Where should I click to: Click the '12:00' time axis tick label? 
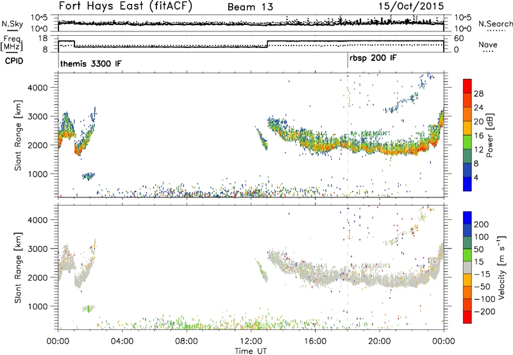[x=251, y=342]
